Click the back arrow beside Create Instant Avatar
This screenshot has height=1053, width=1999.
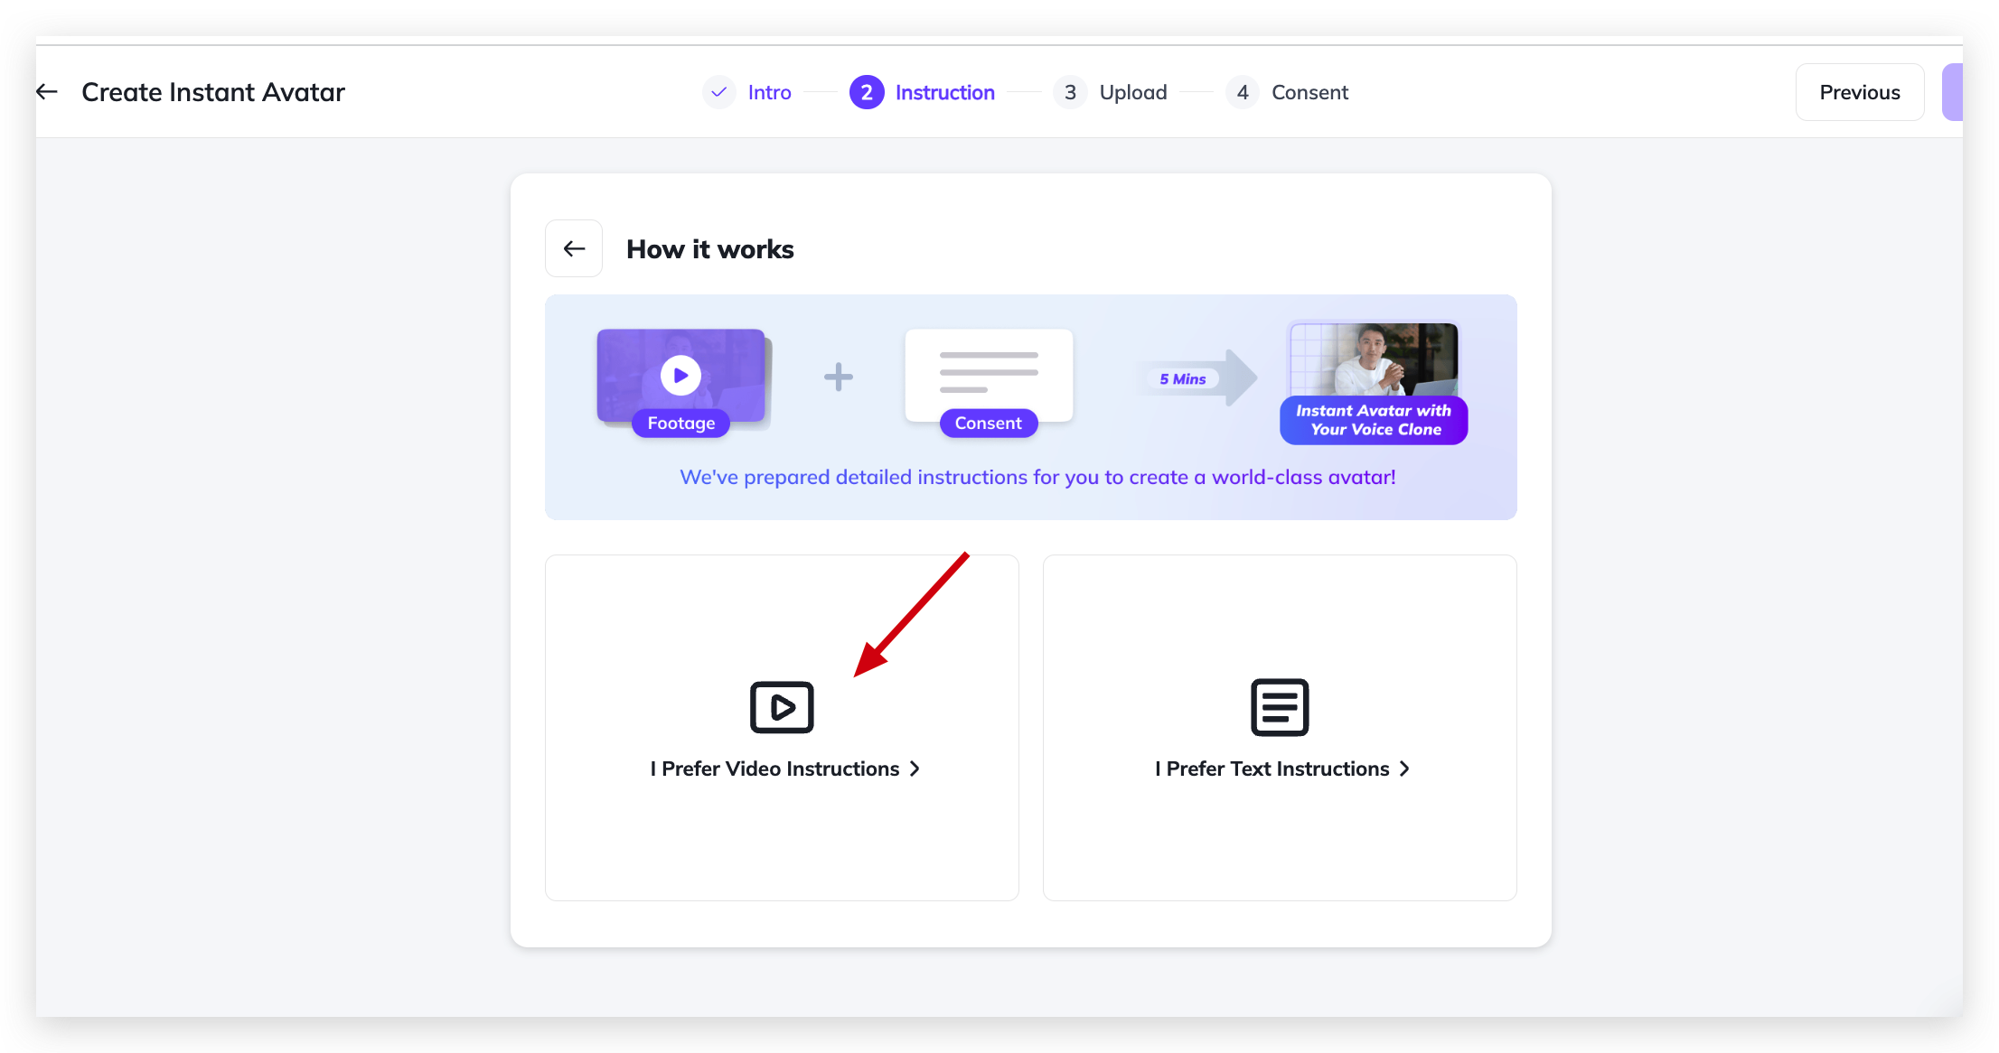point(47,92)
